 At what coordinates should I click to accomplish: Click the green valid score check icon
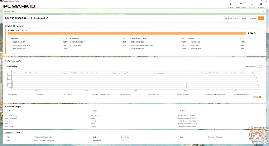(x=5, y=11)
